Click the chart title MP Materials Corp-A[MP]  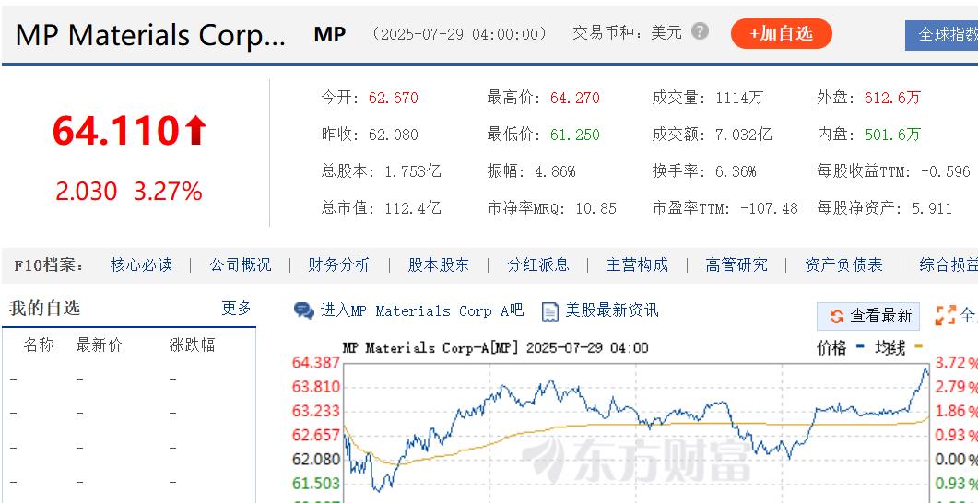[432, 348]
